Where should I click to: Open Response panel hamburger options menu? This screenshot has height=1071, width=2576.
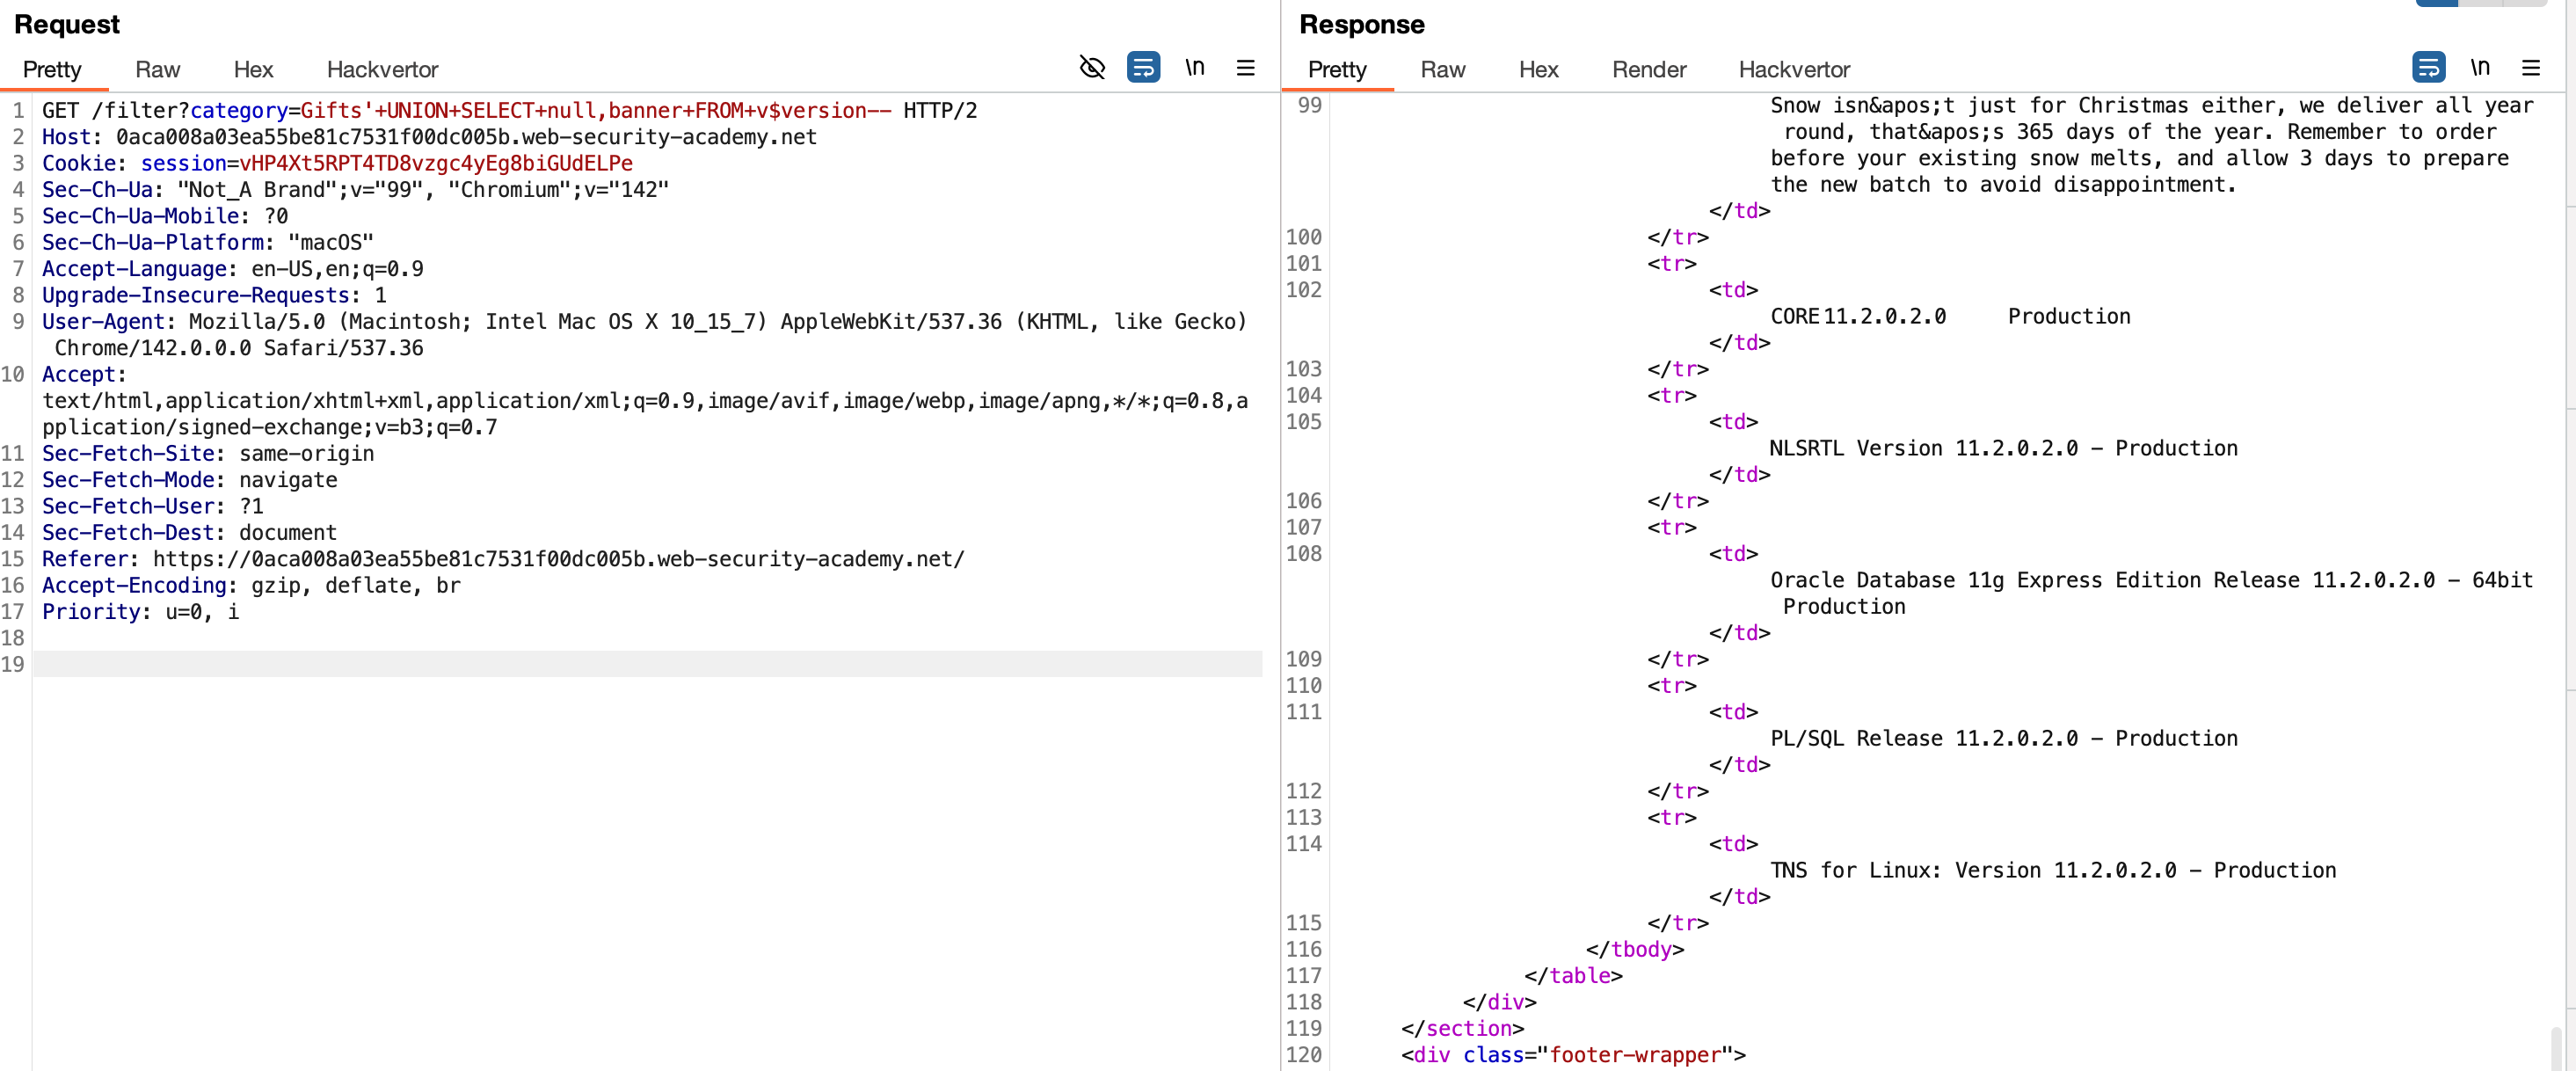(2530, 68)
